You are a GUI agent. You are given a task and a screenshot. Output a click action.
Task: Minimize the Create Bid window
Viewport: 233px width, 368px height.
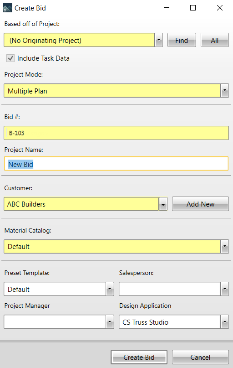(167, 8)
